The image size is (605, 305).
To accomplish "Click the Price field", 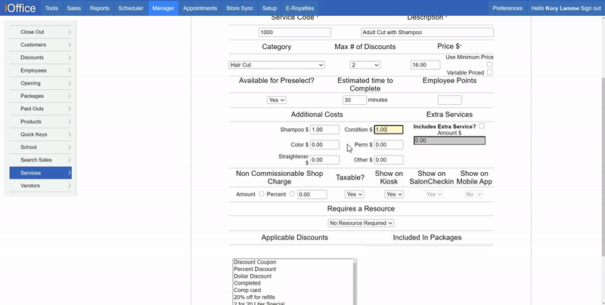I will pos(425,65).
